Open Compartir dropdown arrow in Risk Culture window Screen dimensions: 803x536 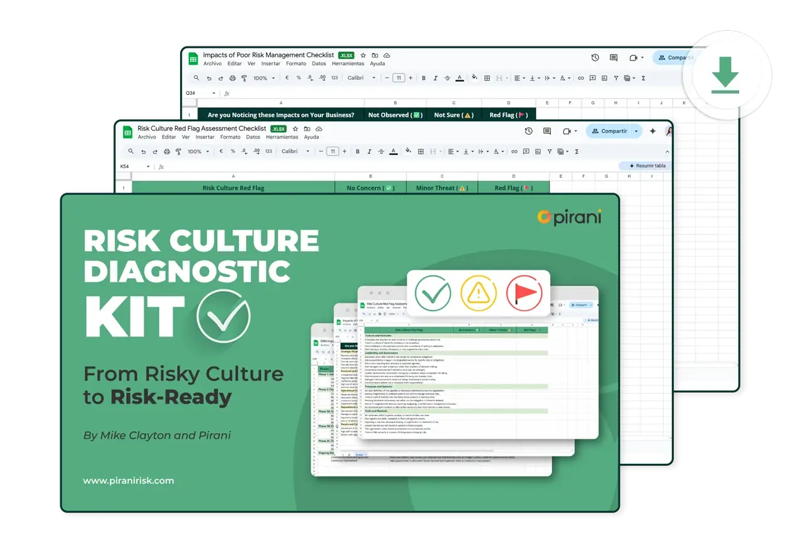click(x=636, y=131)
